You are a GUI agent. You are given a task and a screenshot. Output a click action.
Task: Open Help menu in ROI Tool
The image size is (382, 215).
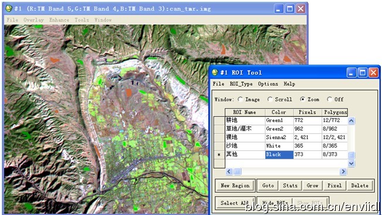289,84
